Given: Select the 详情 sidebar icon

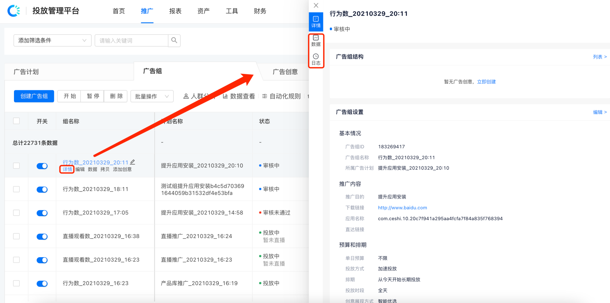Looking at the screenshot, I should point(316,22).
